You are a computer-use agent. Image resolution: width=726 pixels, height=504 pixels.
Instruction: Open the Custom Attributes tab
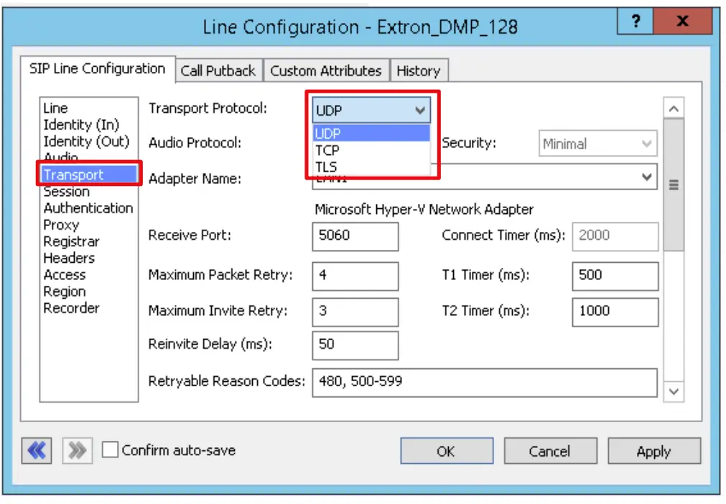326,71
